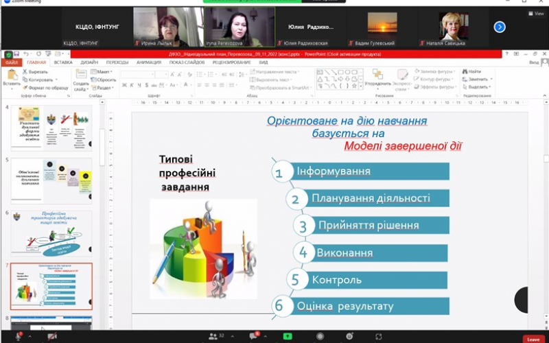Toggle the Zoom microphone mute button
Image resolution: width=549 pixels, height=343 pixels.
tap(19, 336)
